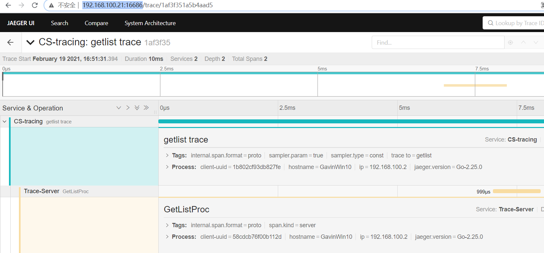Expand Tags for getlist trace
The width and height of the screenshot is (544, 253).
pyautogui.click(x=167, y=155)
